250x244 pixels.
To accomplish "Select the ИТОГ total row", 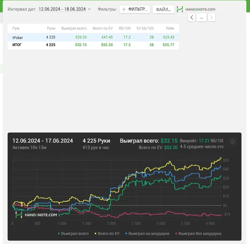I will 93,45.
